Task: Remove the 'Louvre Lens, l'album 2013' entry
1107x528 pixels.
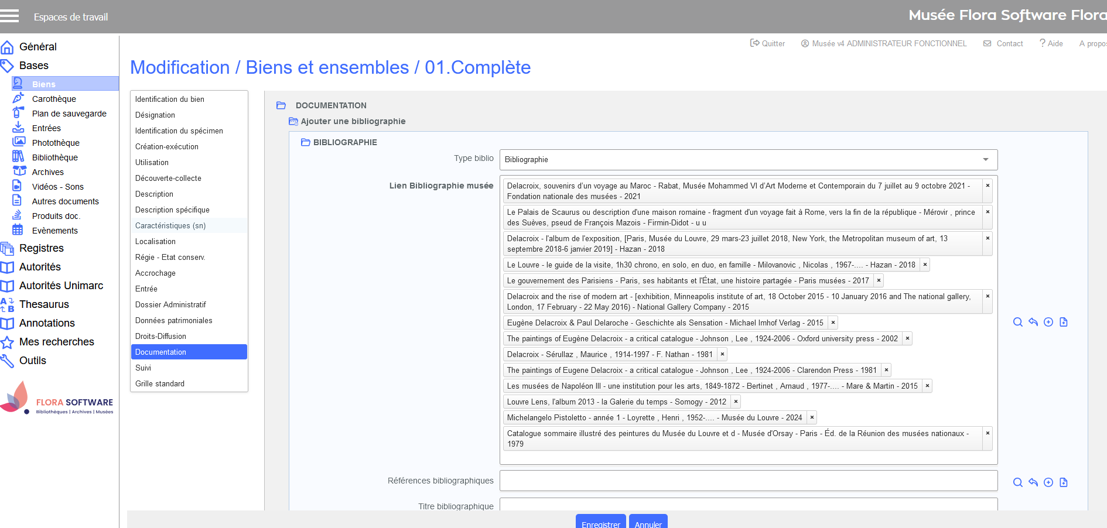Action: 736,402
